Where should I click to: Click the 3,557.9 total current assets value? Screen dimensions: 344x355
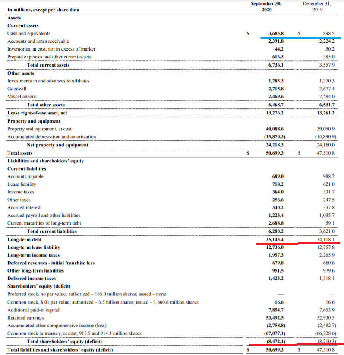tap(327, 65)
